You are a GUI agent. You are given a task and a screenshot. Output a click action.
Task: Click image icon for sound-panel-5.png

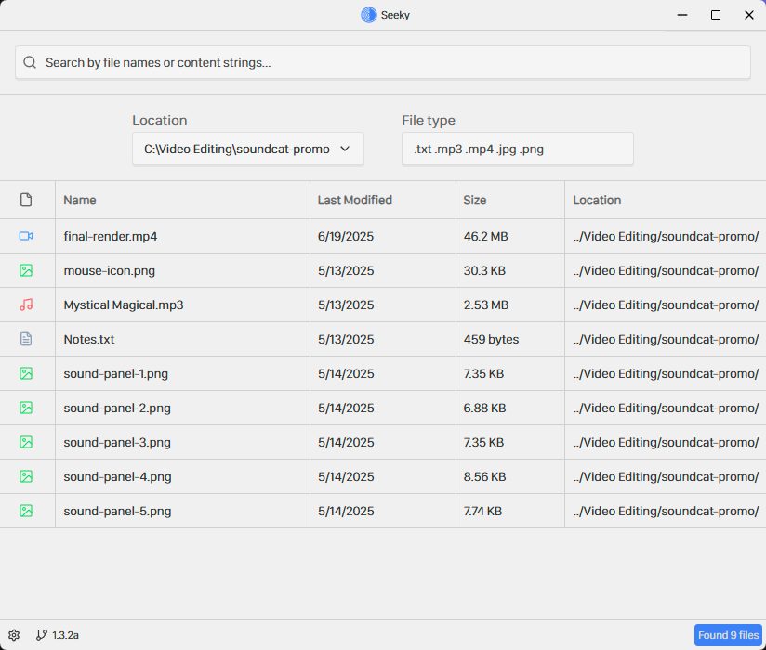(26, 511)
